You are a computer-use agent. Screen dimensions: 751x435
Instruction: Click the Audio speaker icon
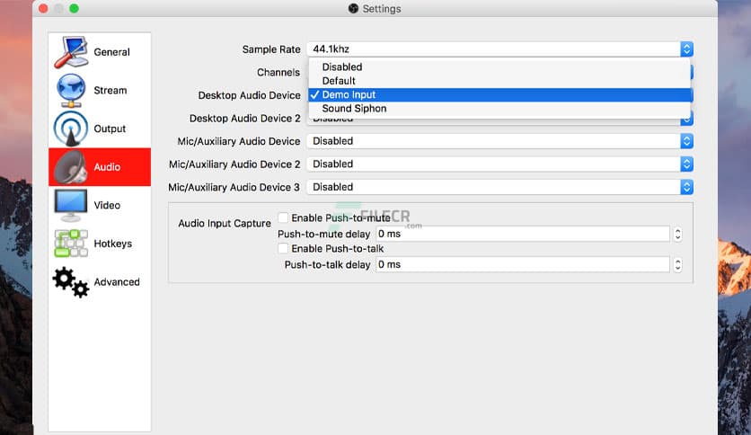coord(71,167)
